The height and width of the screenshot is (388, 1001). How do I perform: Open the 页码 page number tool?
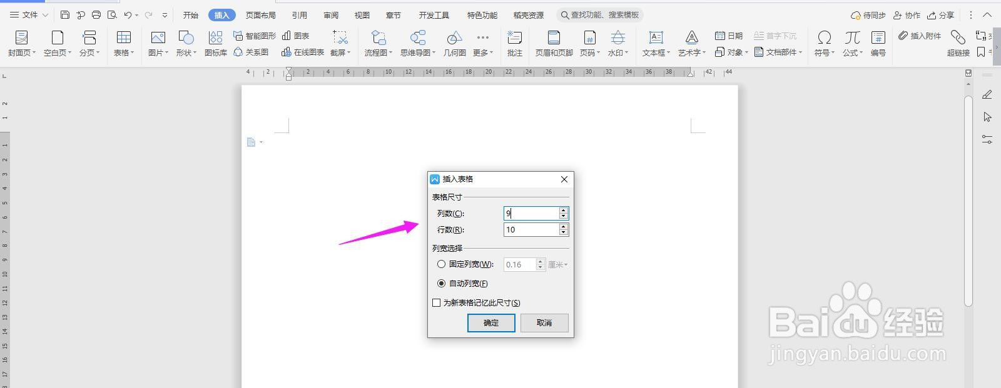(589, 44)
